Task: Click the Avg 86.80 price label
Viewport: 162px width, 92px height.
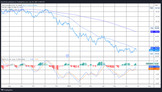Action: coord(155,28)
